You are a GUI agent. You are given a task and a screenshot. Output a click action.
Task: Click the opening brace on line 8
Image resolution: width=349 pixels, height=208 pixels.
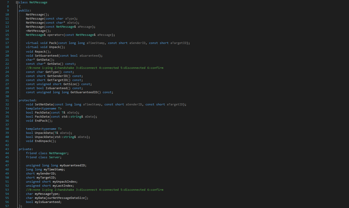tap(20, 6)
